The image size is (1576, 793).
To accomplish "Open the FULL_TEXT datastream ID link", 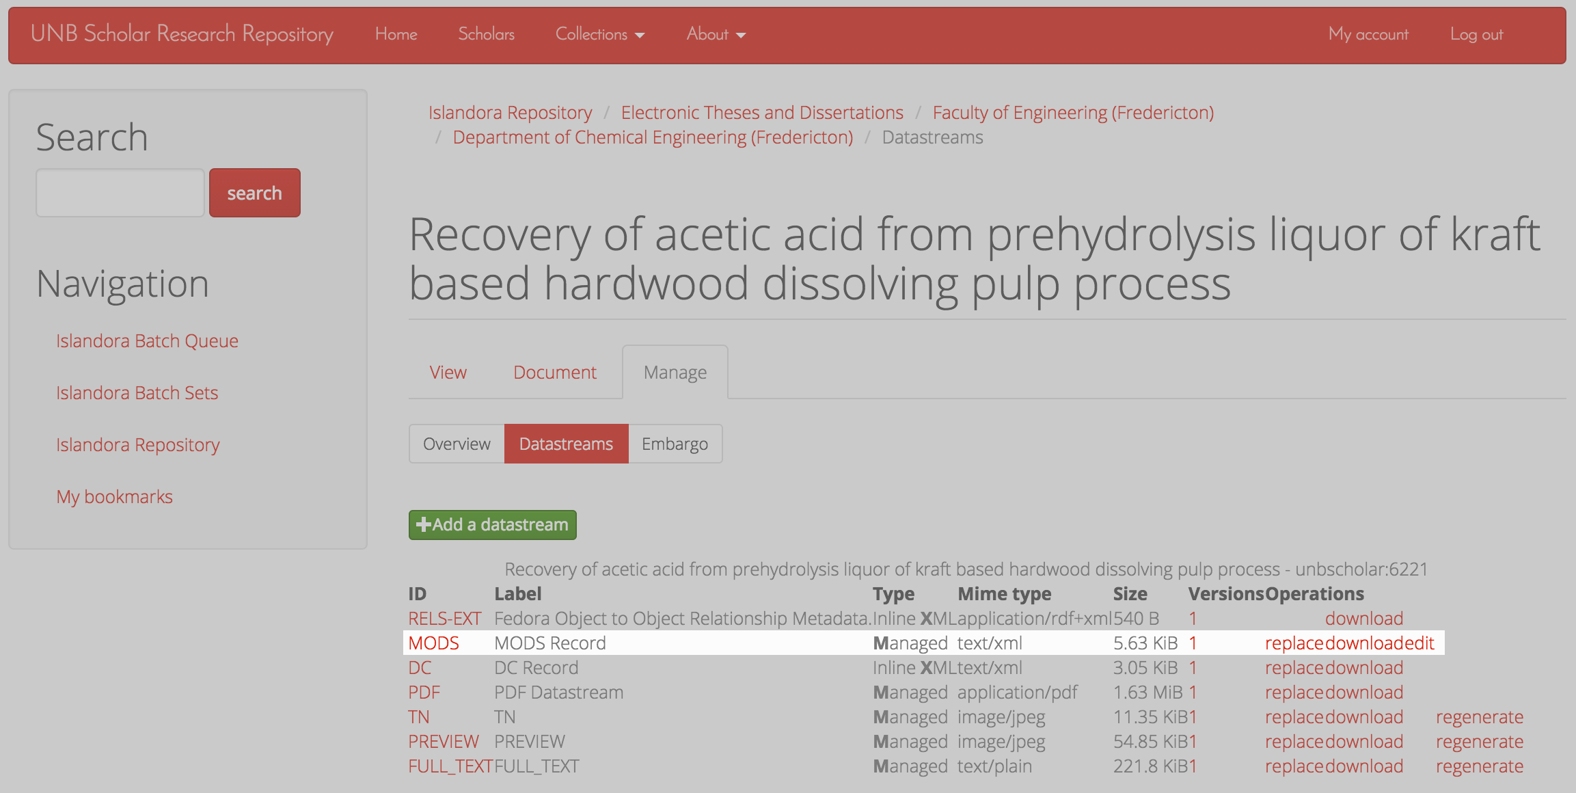I will [x=450, y=766].
